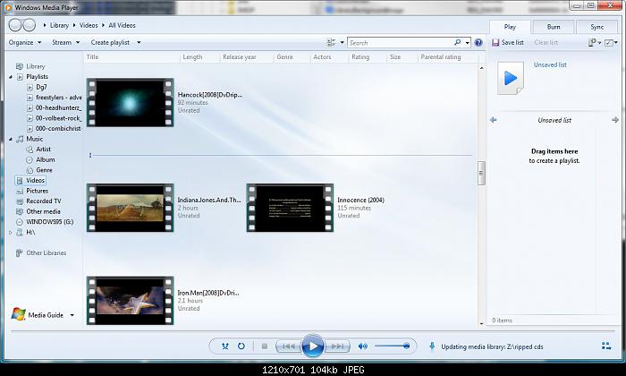Click the search magnifier icon
This screenshot has width=626, height=376.
[458, 42]
